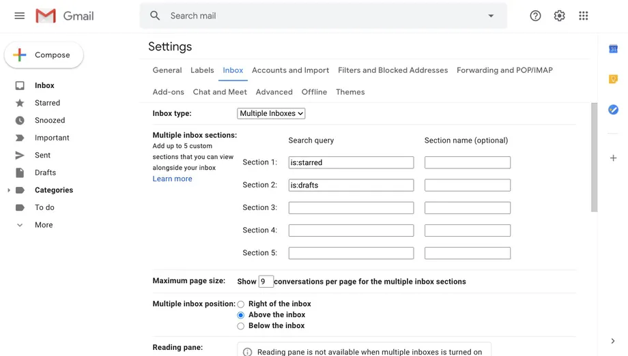Open the Google apps grid icon
628x356 pixels.
click(583, 16)
